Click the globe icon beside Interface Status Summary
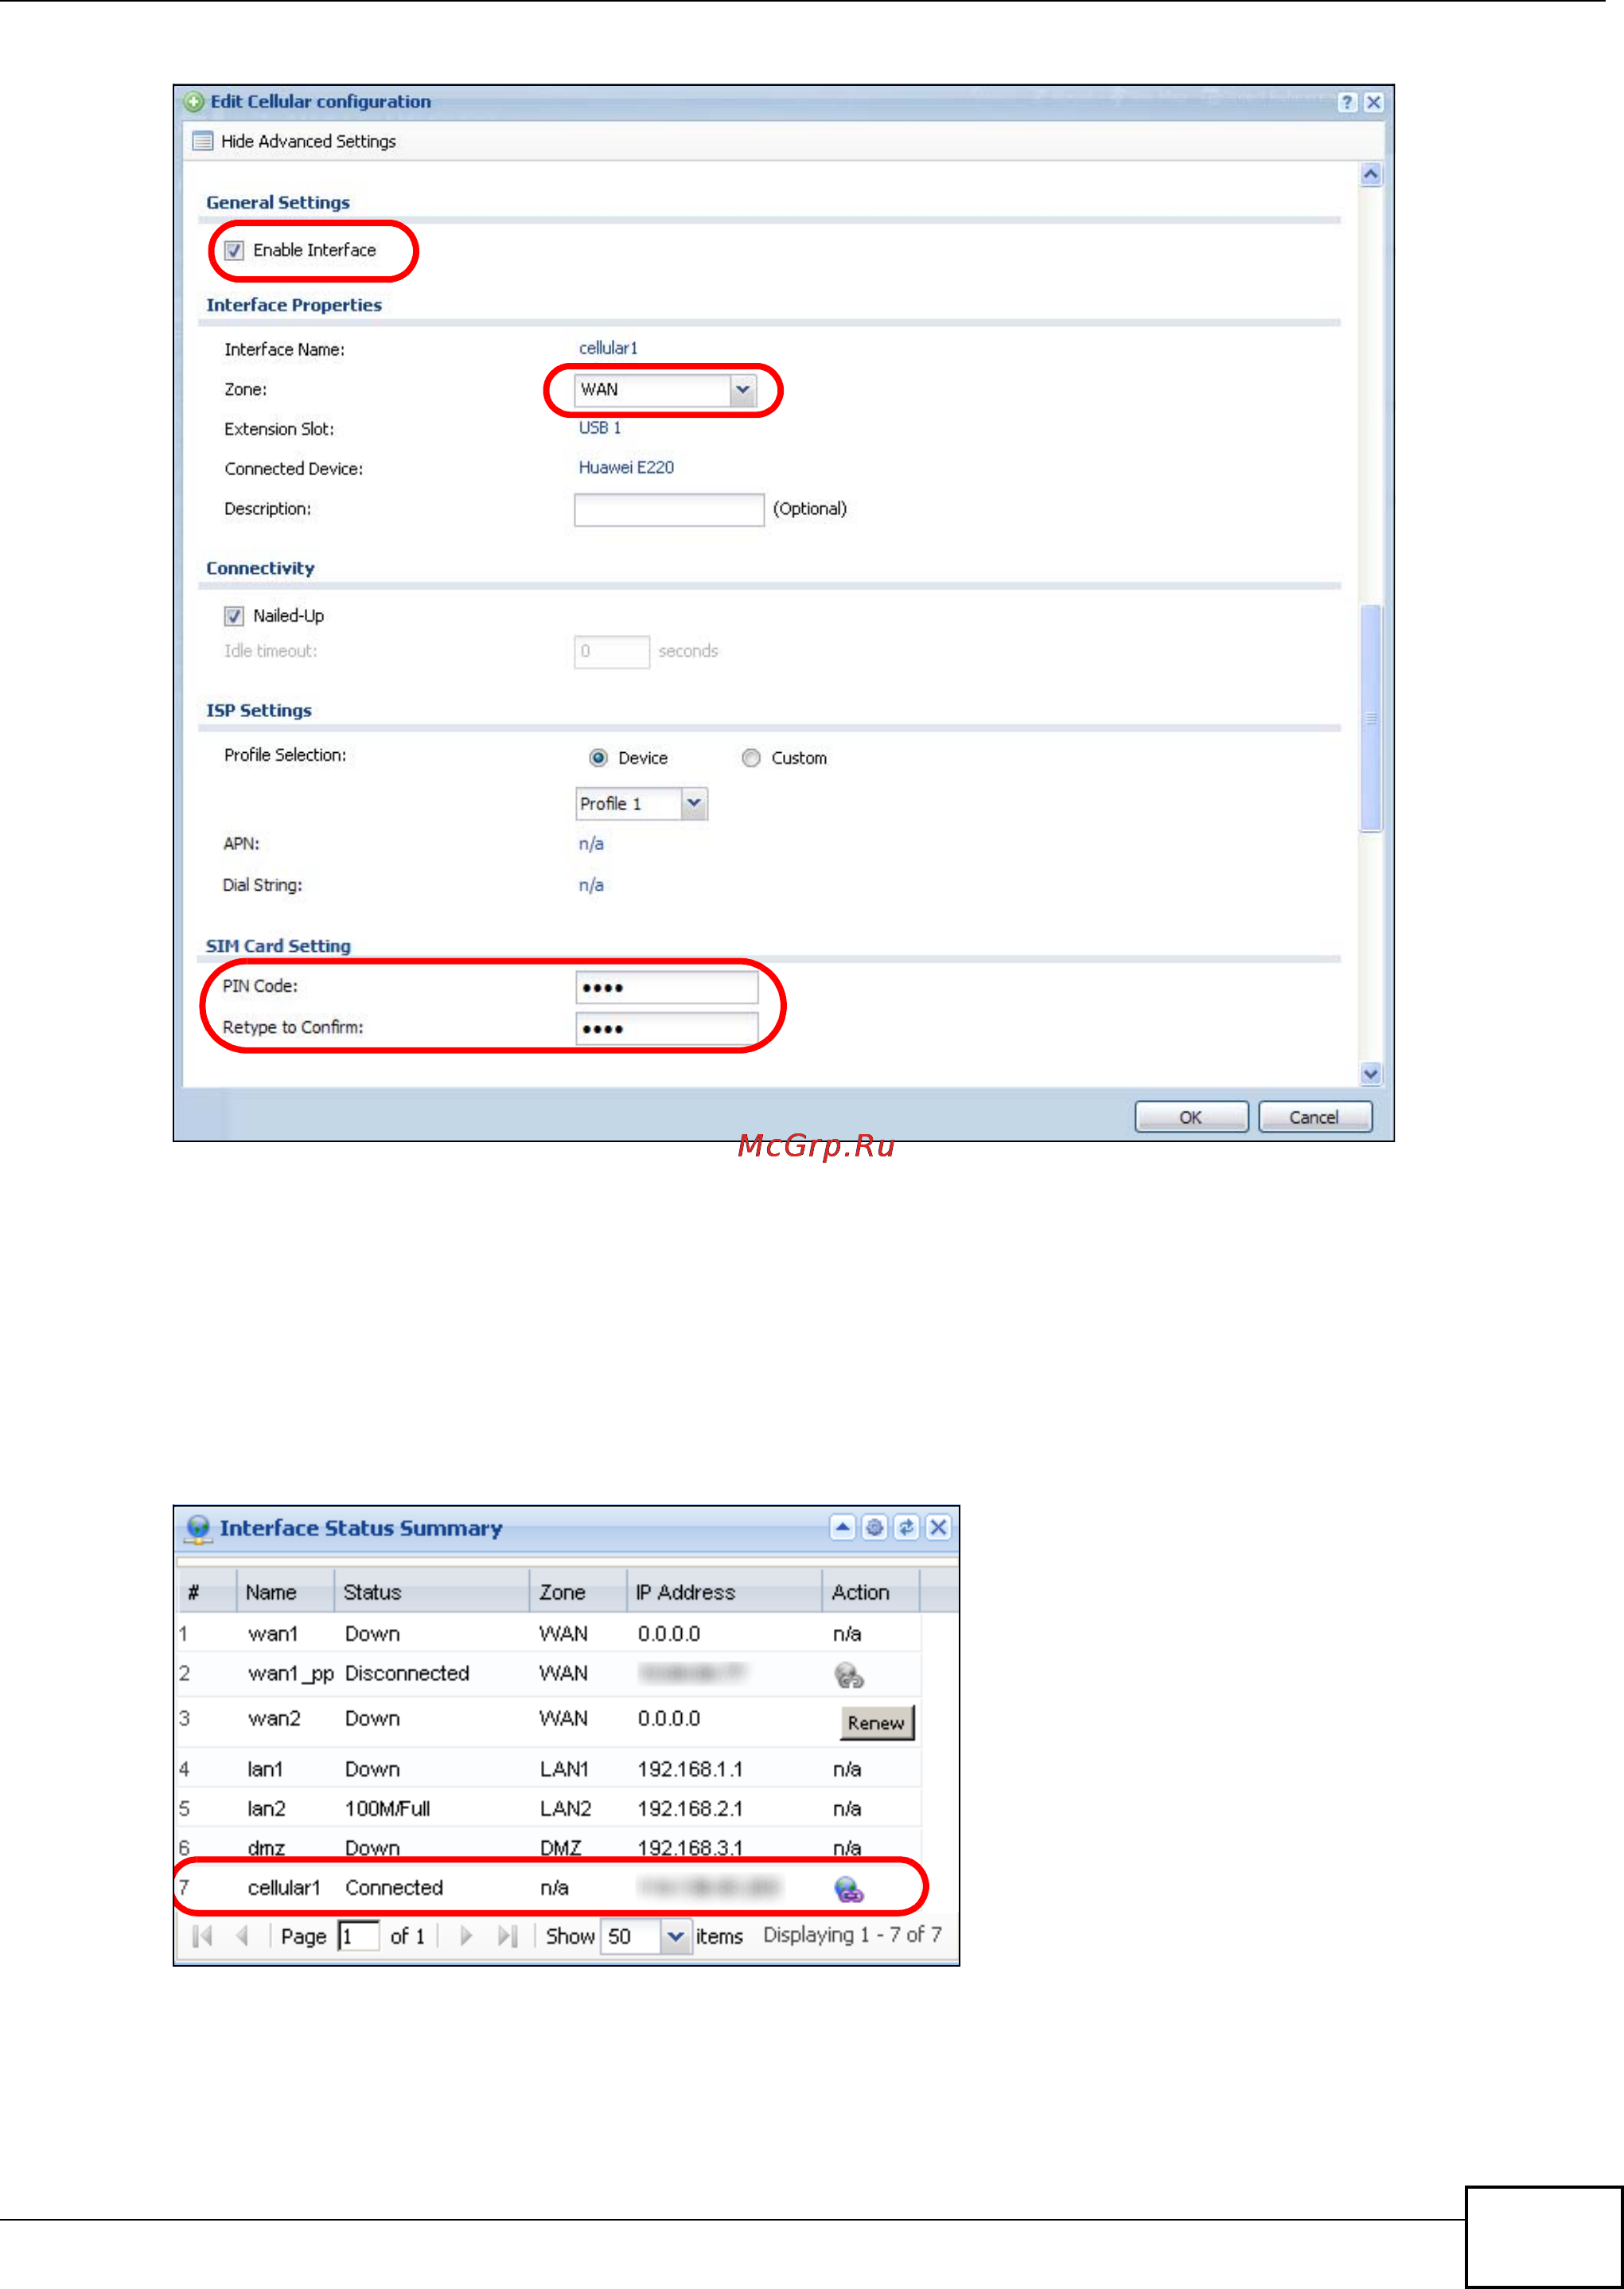This screenshot has height=2289, width=1624. (x=199, y=1529)
